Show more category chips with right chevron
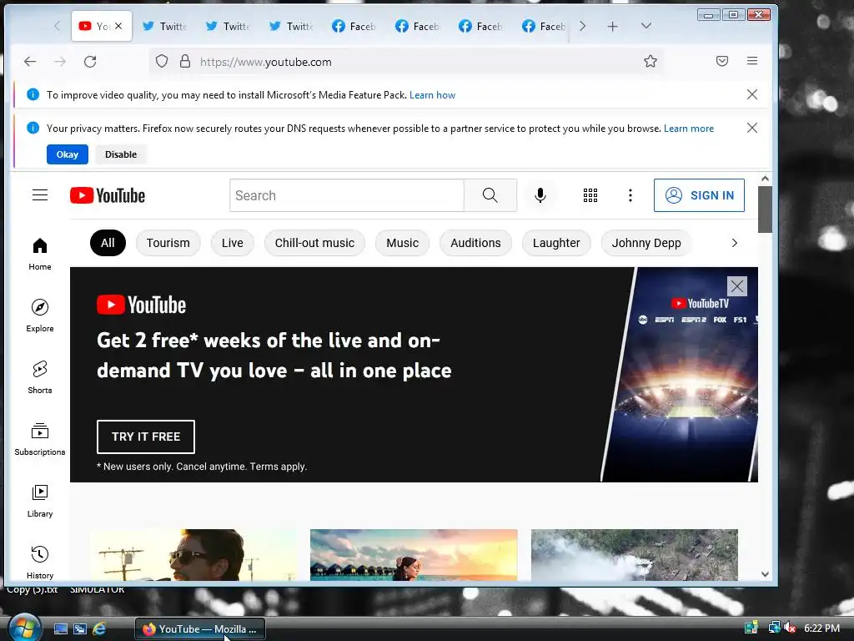 [734, 243]
